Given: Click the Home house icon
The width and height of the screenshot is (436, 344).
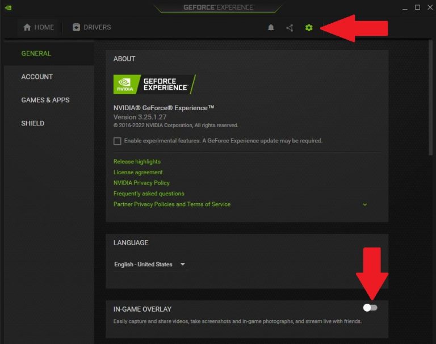Looking at the screenshot, I should (x=27, y=27).
